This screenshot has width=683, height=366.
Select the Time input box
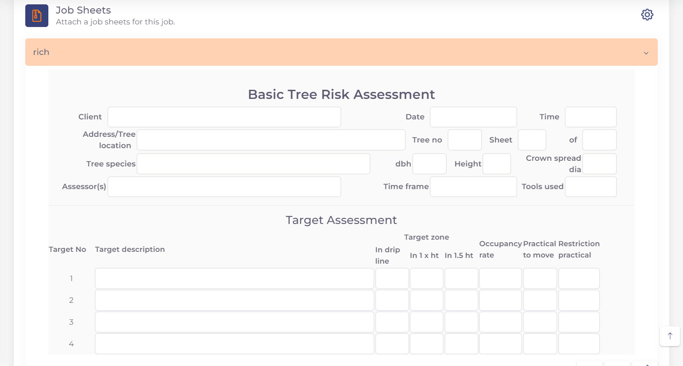click(590, 117)
